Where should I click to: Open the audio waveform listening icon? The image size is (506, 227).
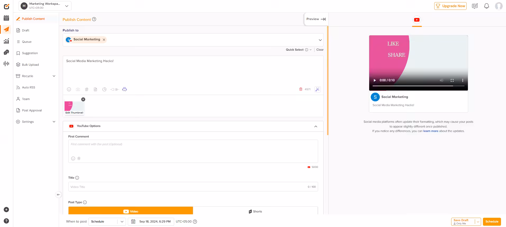[x=6, y=64]
